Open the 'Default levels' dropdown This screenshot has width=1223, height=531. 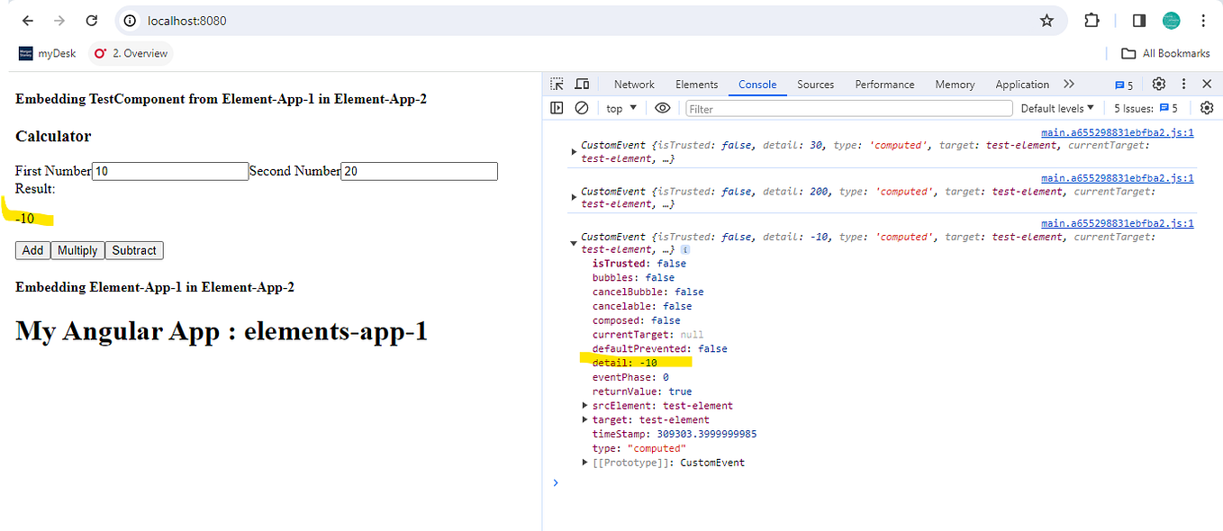[1056, 107]
